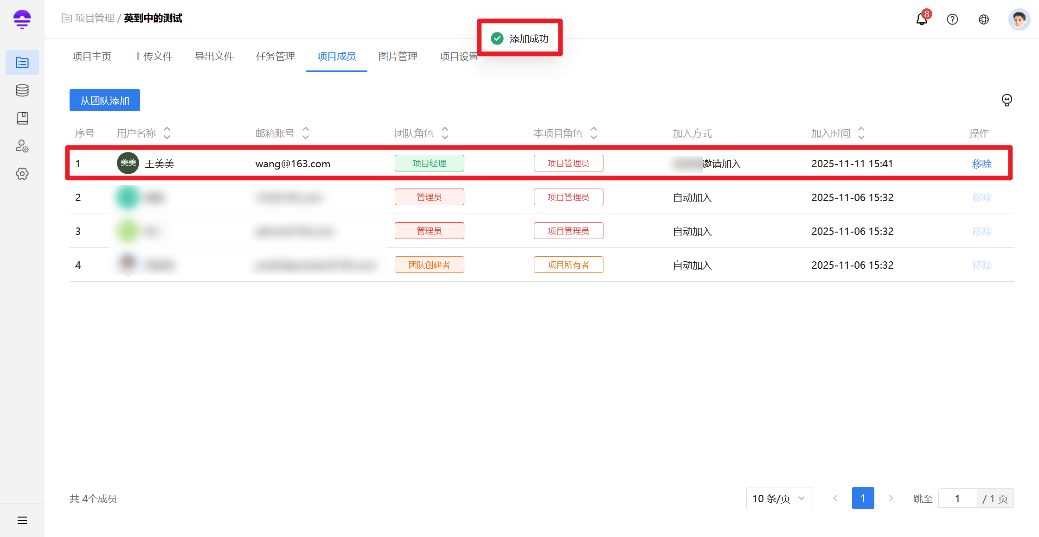Open the language globe icon
Viewport: 1039px width, 537px height.
click(983, 19)
